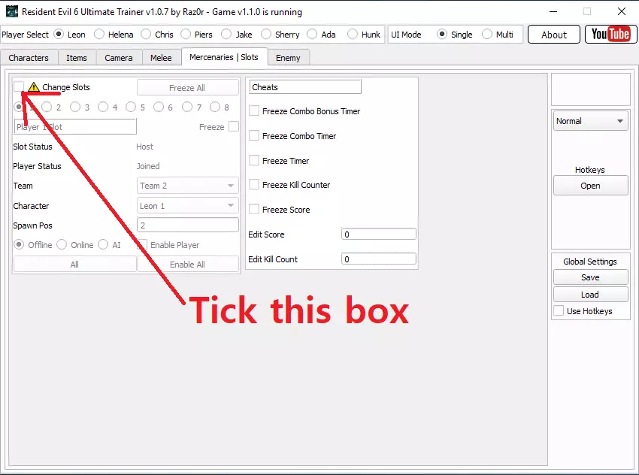Select slot number 8 radio button
Screen dimensions: 639x475
[x=215, y=107]
